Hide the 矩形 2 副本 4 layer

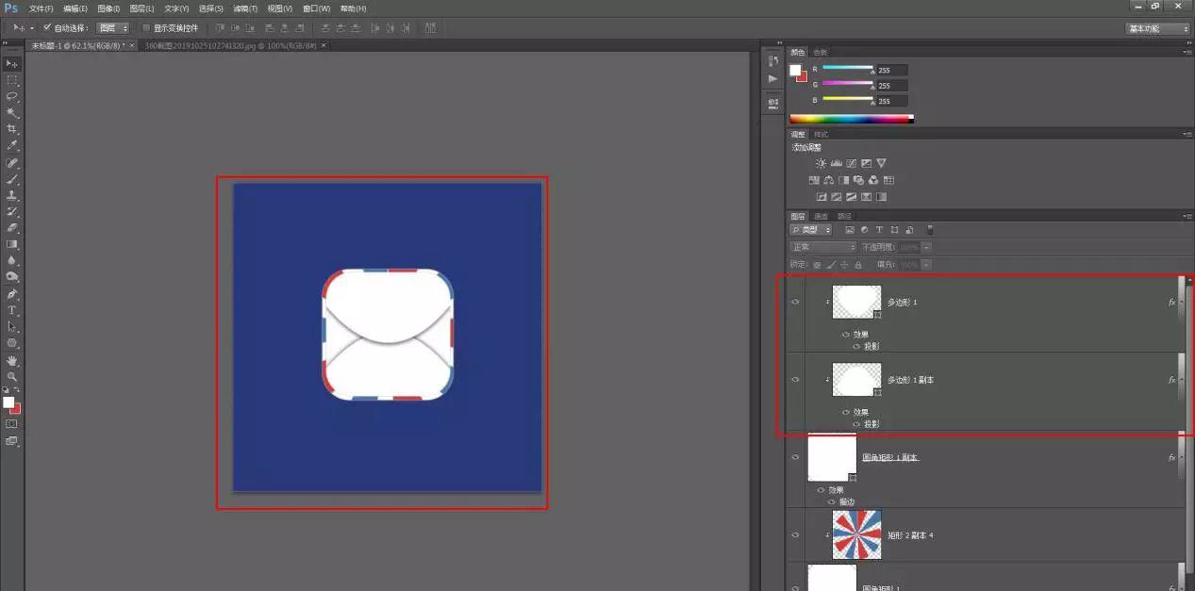[x=795, y=534]
